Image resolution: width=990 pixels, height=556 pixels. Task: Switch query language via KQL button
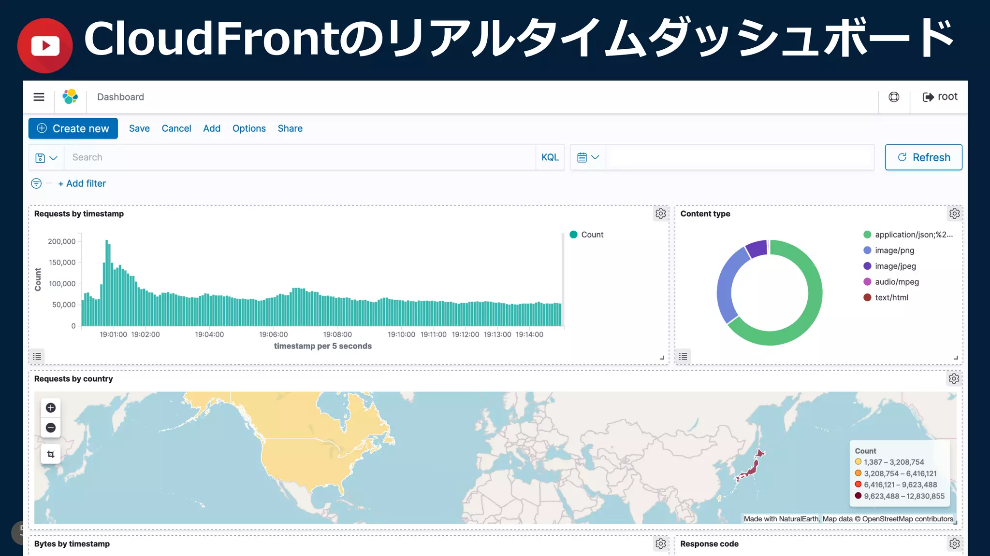pos(550,157)
